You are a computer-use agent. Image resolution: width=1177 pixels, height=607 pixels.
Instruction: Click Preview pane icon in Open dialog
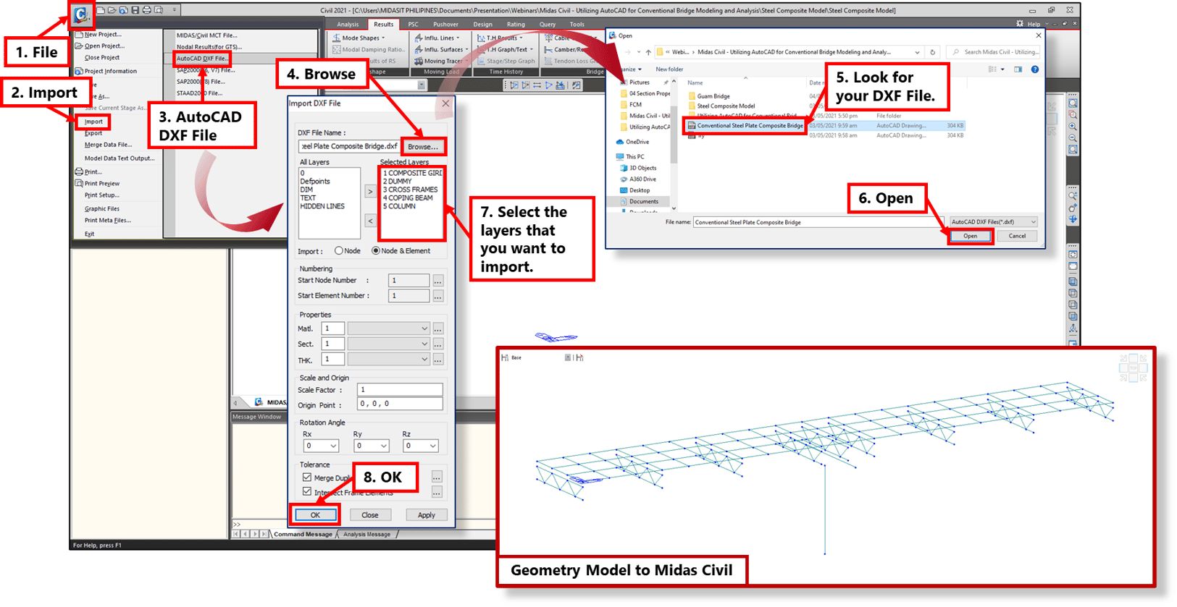click(1018, 69)
